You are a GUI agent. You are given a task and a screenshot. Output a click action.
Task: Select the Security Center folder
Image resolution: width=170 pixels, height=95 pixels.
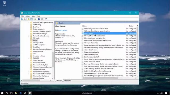point(38,42)
